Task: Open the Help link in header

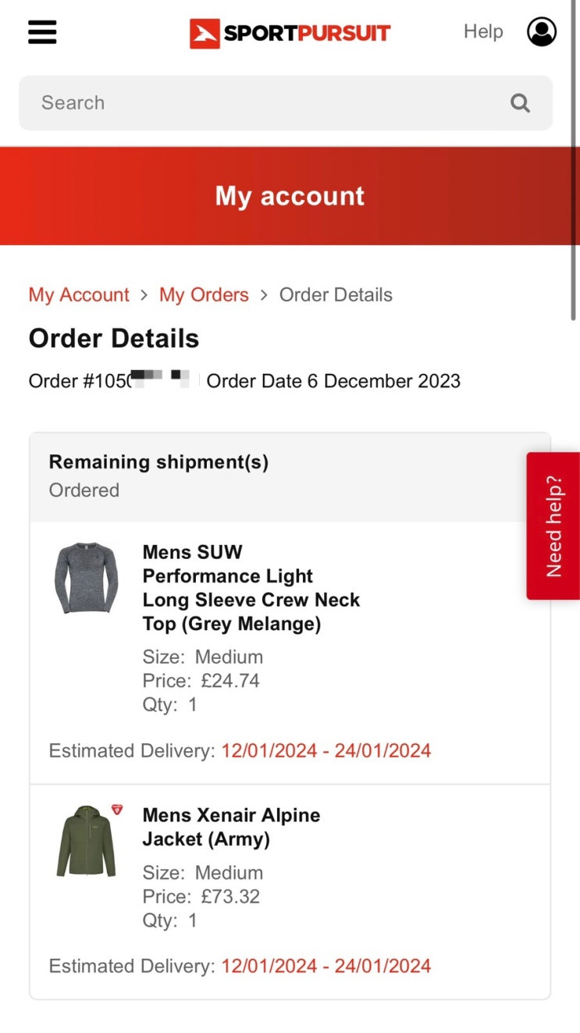Action: pos(483,32)
